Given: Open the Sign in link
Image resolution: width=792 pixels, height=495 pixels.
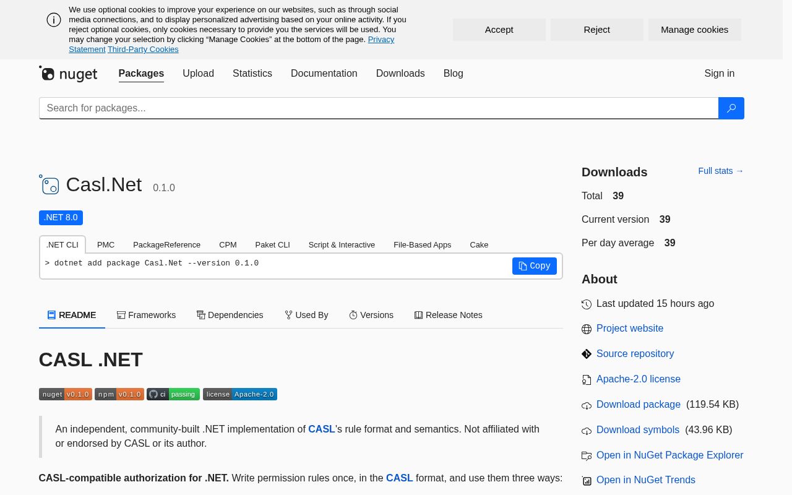Looking at the screenshot, I should (720, 74).
